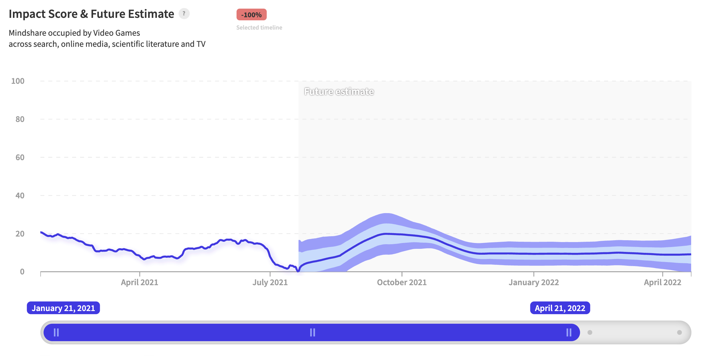Click the April 2022 axis label
709x356 pixels.
[662, 282]
